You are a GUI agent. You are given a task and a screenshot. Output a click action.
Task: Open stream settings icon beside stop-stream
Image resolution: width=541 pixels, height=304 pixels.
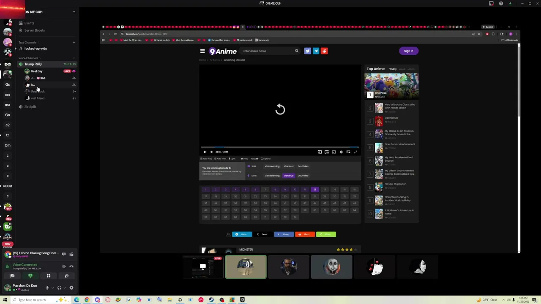pos(71,254)
